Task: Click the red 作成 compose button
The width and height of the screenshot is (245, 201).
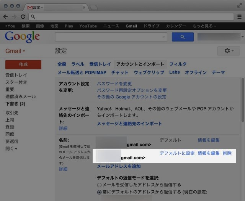Action: tap(23, 64)
